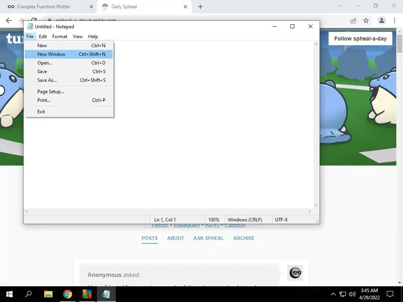403x302 pixels.
Task: Click the Ln 1, Col 1 status
Action: coord(165,220)
